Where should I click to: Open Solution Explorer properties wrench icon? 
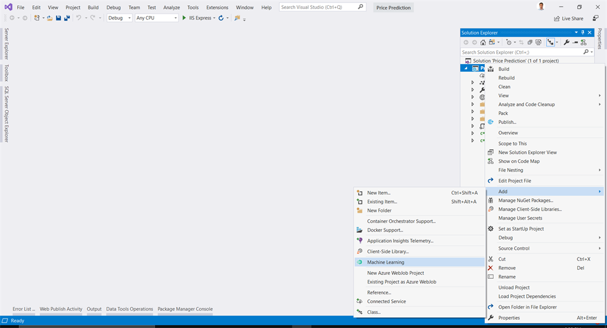[566, 42]
